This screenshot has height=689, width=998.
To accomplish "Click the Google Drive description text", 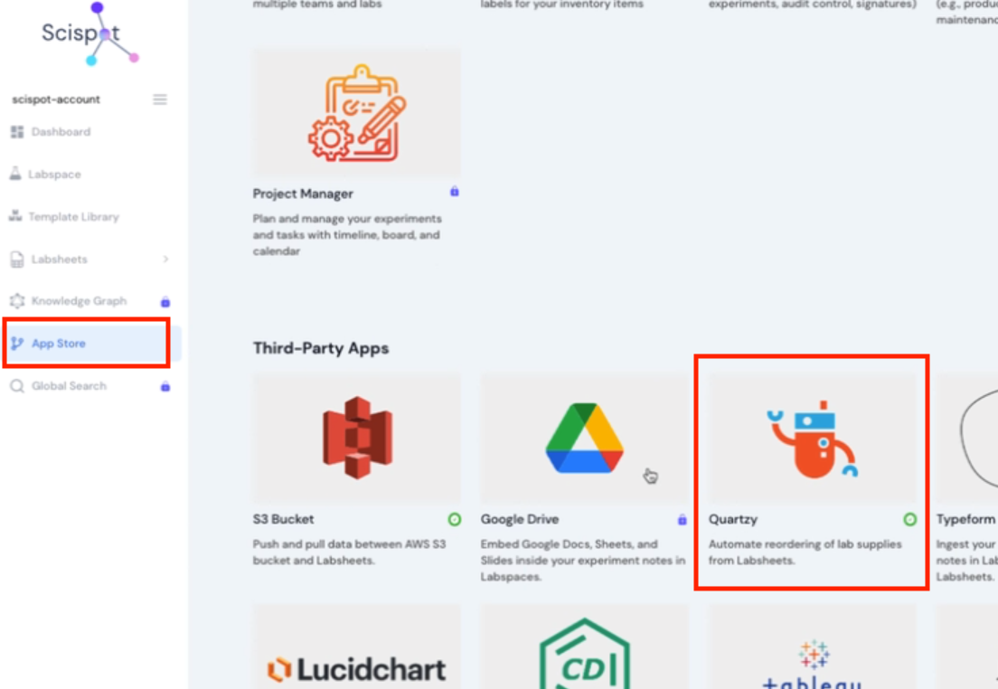I will tap(583, 561).
